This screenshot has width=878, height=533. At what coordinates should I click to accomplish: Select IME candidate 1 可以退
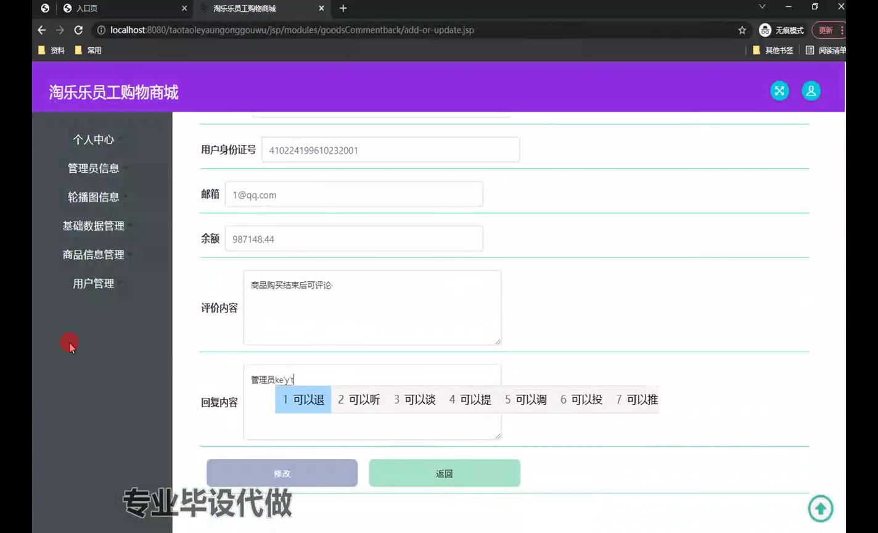303,400
